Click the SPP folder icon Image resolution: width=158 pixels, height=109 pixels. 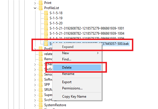(x=41, y=85)
